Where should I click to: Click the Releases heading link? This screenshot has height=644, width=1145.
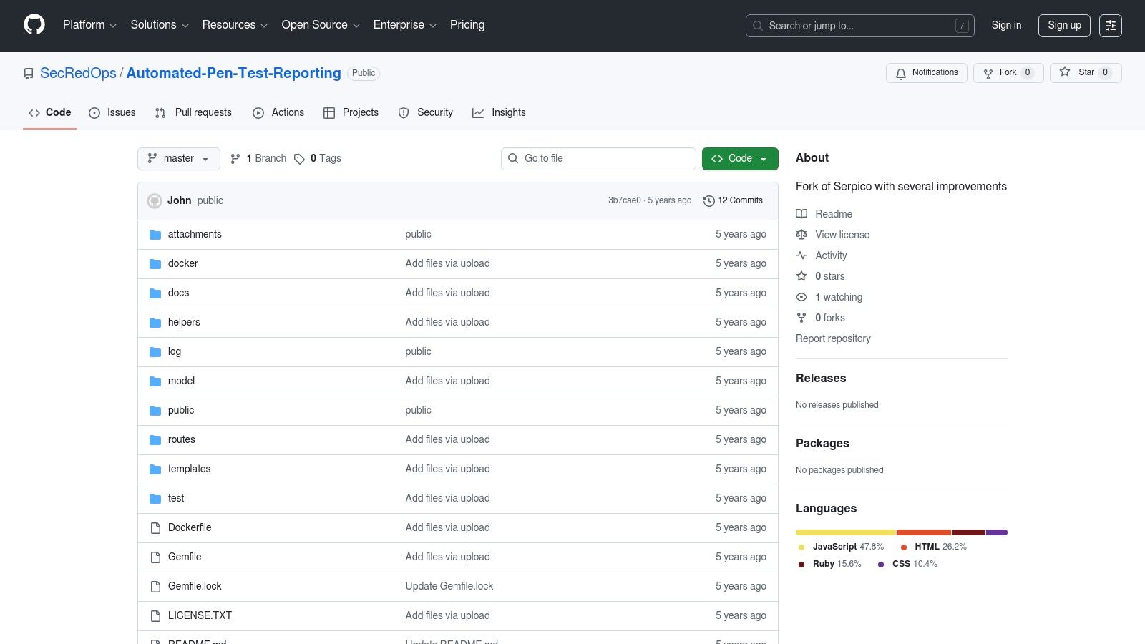821,379
